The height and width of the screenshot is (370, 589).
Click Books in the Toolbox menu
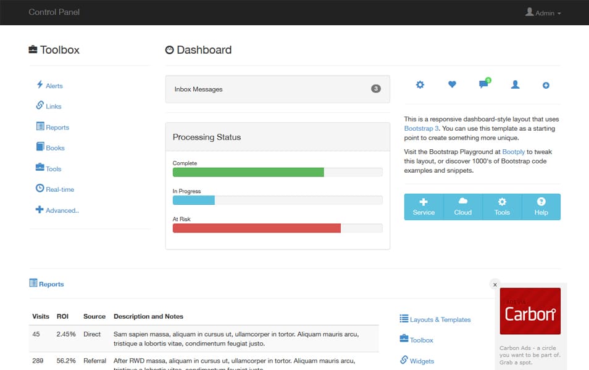(54, 147)
